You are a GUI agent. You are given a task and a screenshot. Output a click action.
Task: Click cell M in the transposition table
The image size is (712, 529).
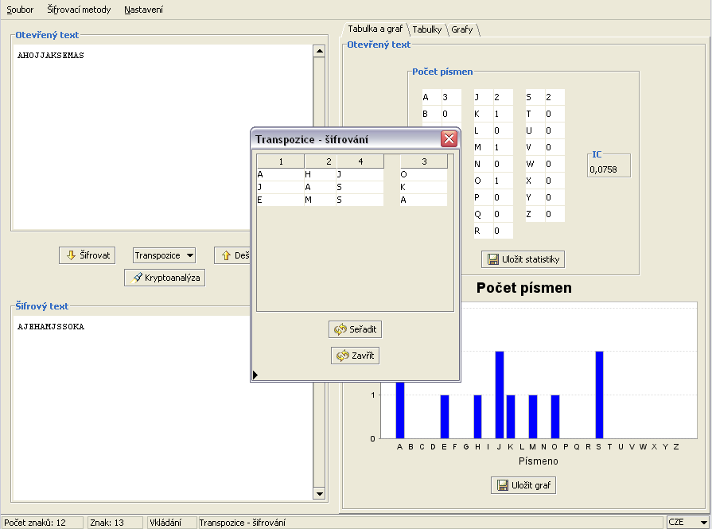click(x=321, y=200)
